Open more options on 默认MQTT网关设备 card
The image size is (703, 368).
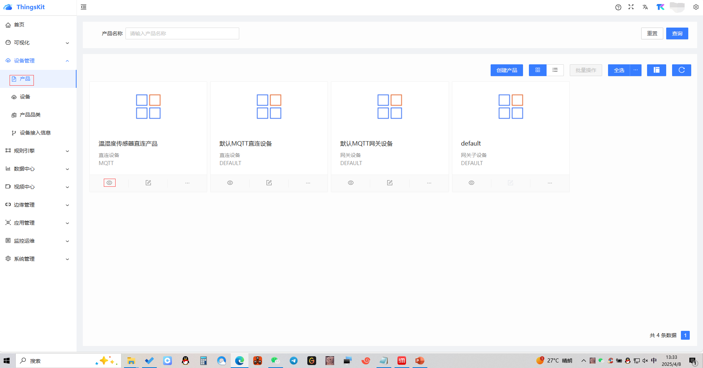coord(429,183)
